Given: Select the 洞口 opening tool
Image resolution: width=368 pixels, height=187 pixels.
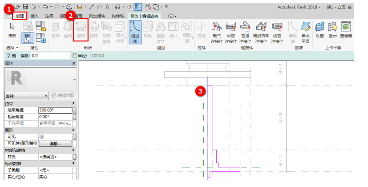Looking at the screenshot, I should point(173,29).
